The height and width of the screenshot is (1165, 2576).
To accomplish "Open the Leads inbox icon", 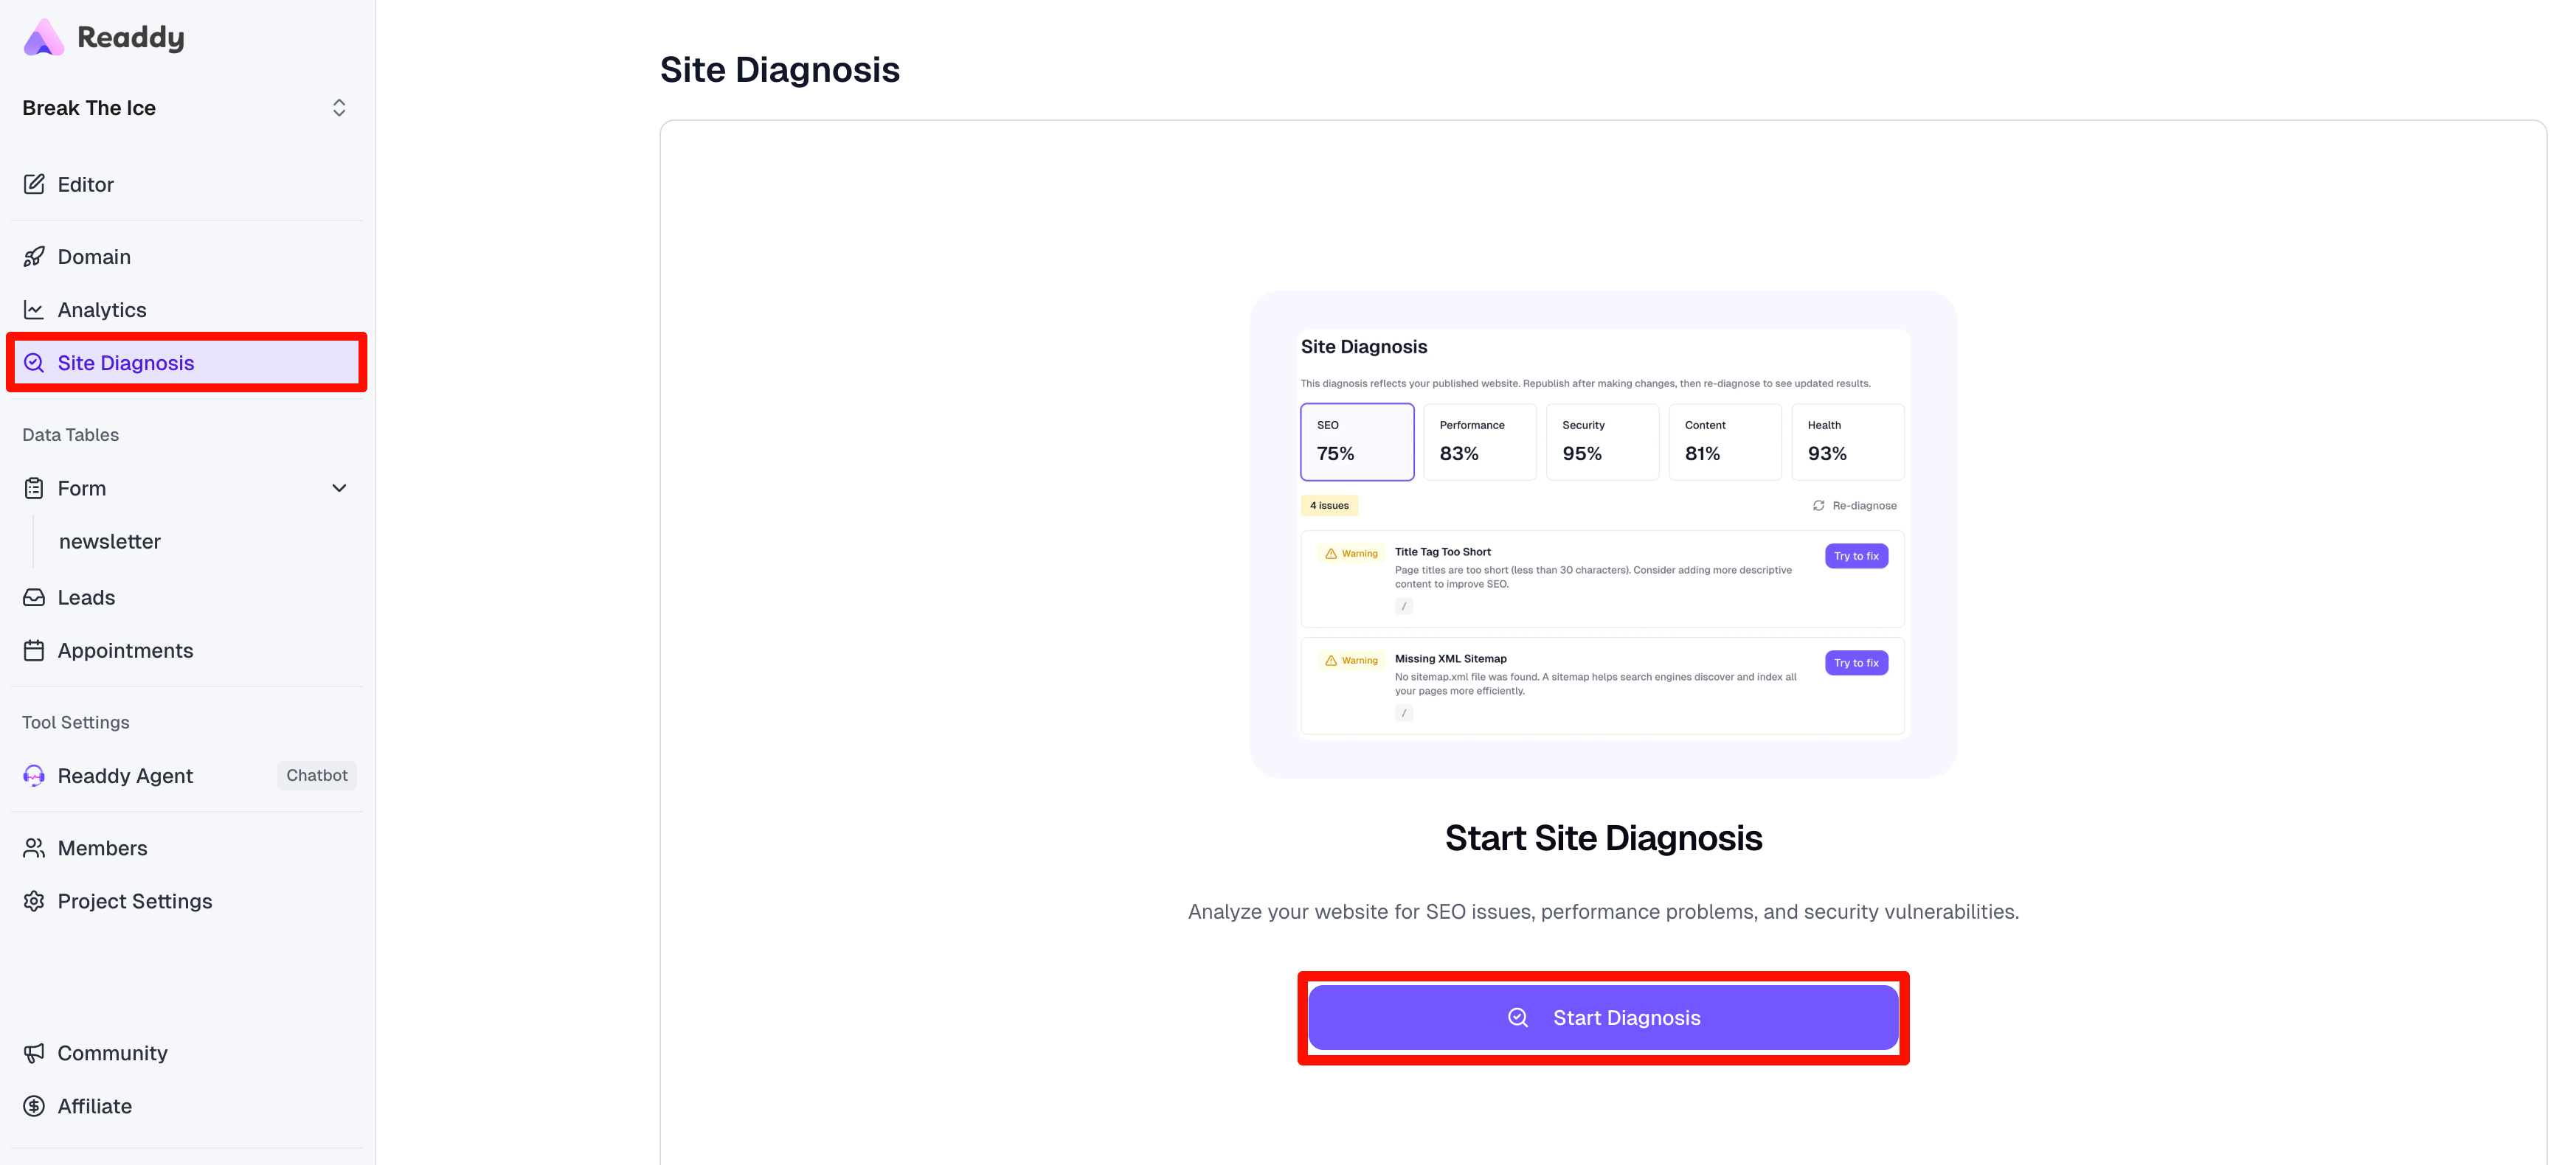I will point(34,597).
